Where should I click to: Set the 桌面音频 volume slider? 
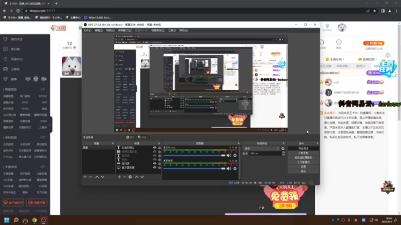click(x=194, y=168)
